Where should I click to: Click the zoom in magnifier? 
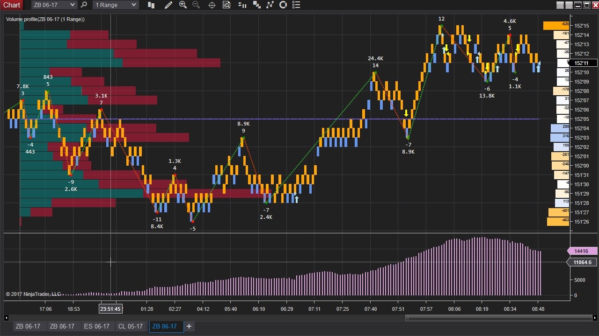pos(183,5)
